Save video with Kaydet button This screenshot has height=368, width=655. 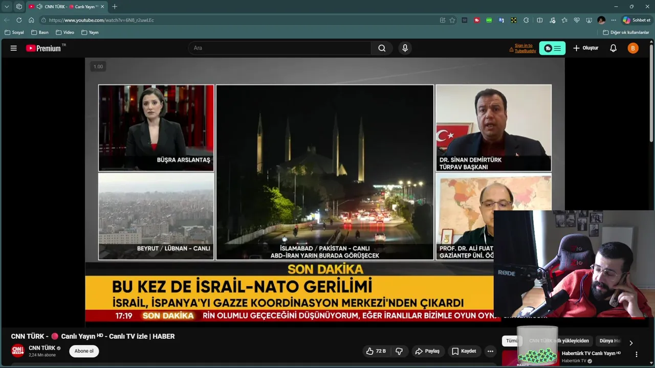point(464,351)
